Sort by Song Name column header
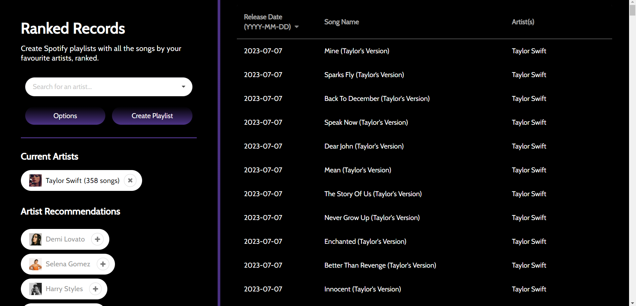636x306 pixels. click(342, 22)
